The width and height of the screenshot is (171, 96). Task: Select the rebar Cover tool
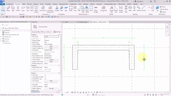point(91,9)
